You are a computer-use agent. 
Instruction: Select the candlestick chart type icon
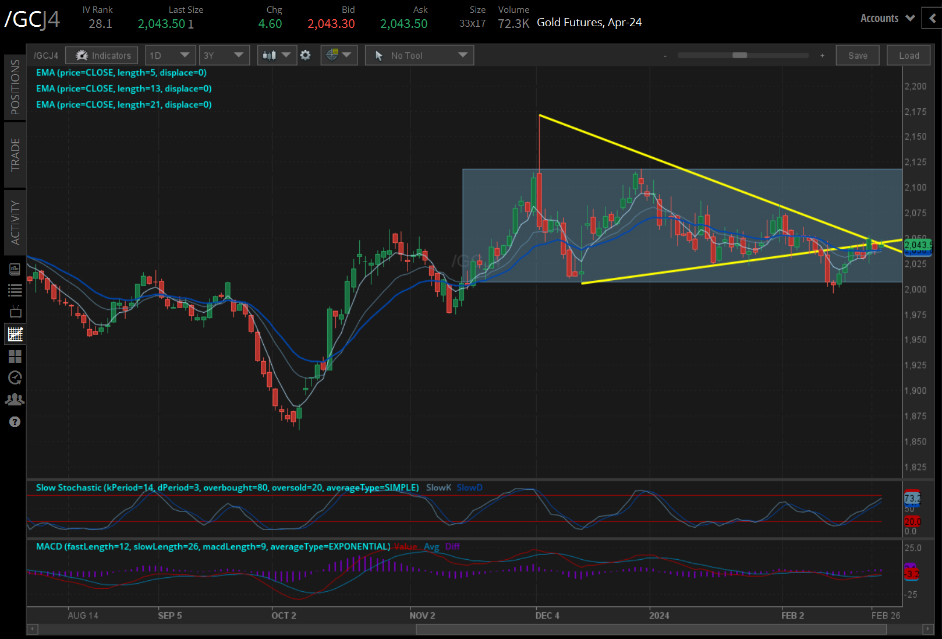(x=272, y=55)
